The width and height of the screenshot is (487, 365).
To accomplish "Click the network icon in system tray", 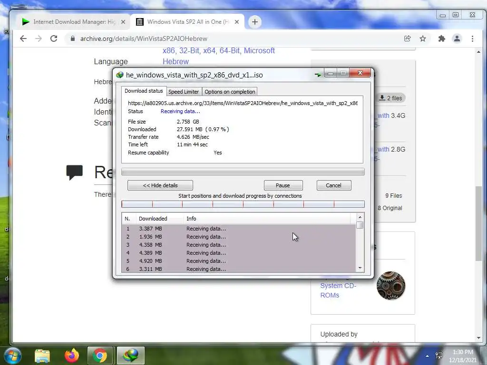I will point(439,355).
